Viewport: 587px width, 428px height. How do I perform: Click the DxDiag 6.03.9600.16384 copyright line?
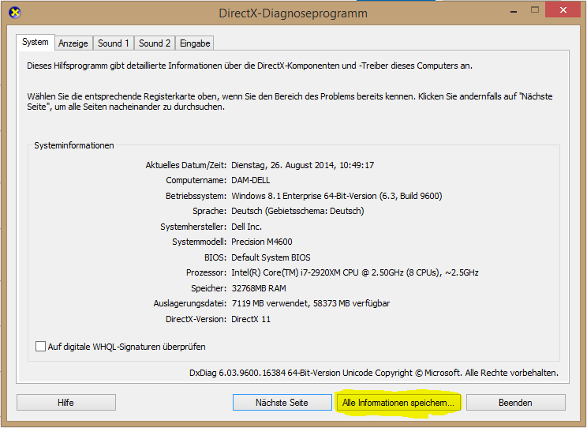[374, 373]
